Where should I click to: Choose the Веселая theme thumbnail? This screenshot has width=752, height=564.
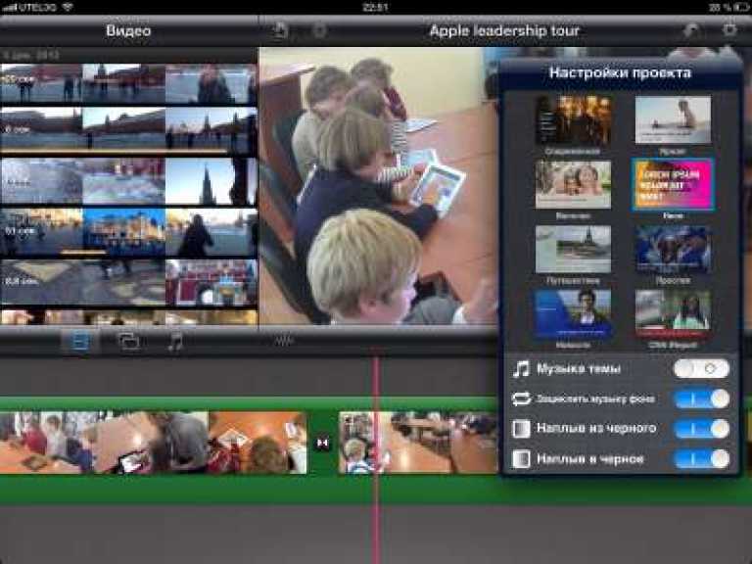pos(573,185)
